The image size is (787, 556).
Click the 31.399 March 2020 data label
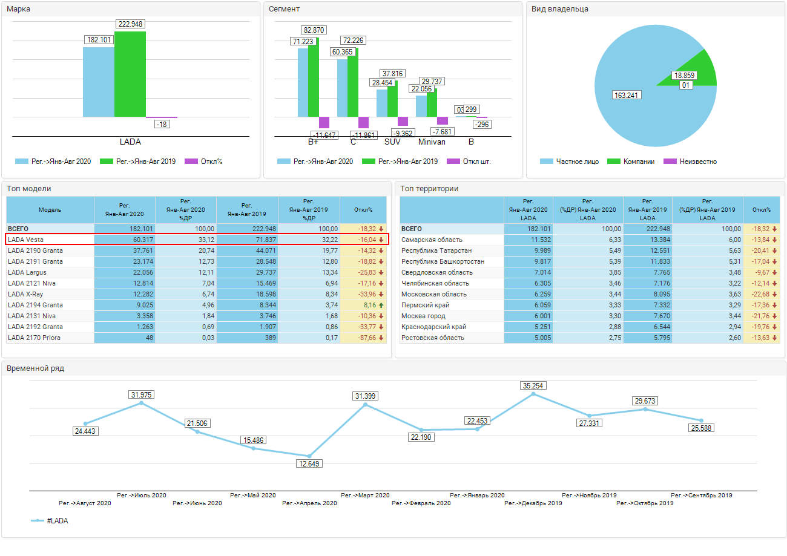pos(366,396)
